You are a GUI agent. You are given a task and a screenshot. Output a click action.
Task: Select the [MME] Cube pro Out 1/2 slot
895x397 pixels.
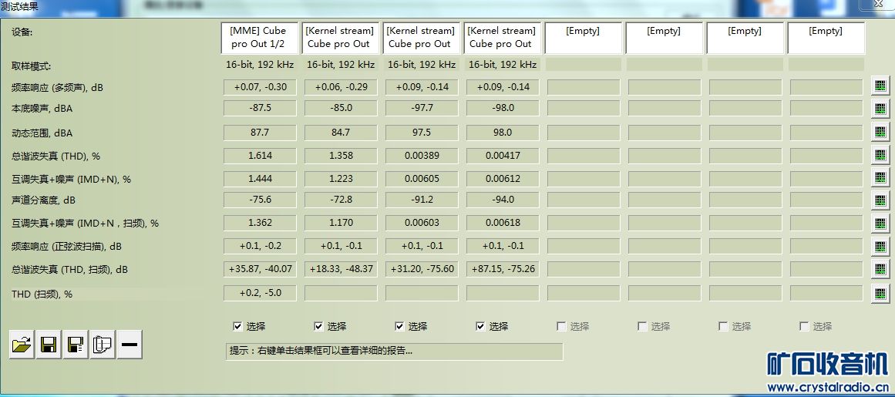pyautogui.click(x=260, y=38)
